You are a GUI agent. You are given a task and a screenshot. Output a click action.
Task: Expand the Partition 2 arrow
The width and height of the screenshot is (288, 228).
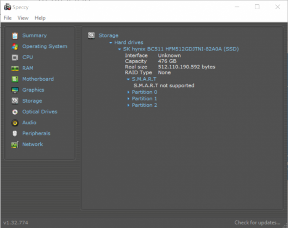pyautogui.click(x=128, y=105)
